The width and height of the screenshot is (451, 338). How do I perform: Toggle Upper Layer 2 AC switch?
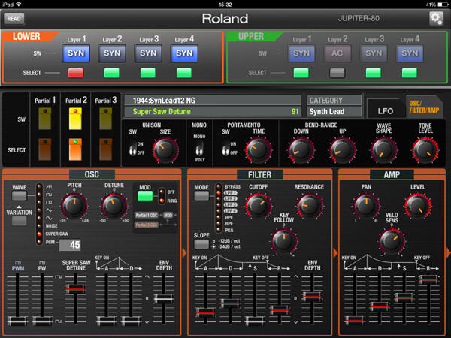click(337, 53)
